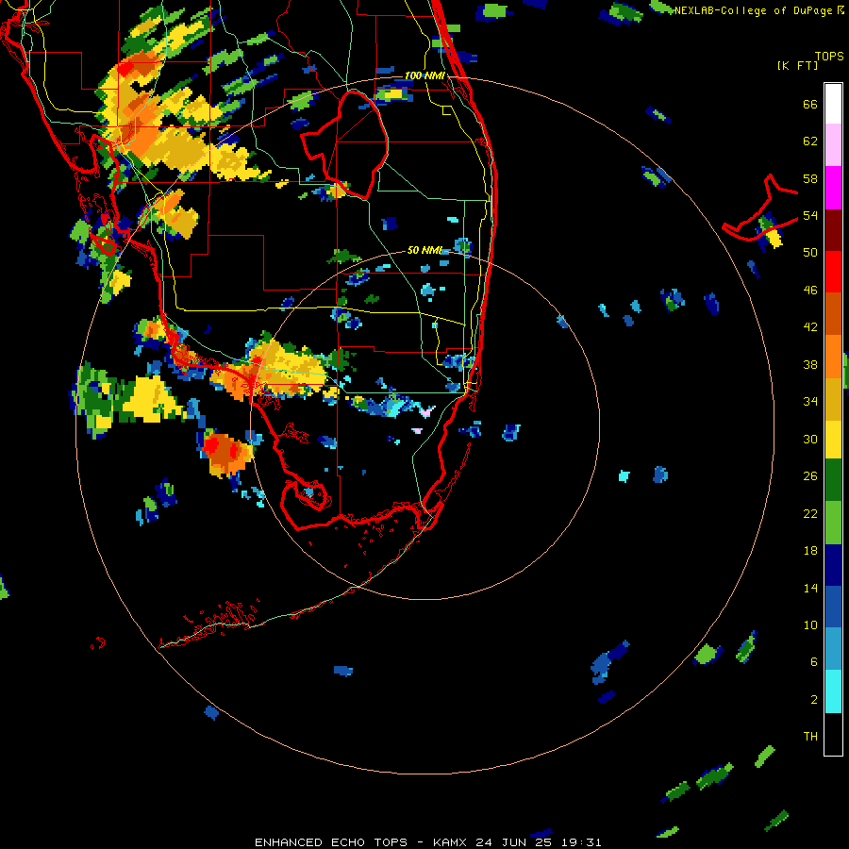Click the 46 legend value
849x849 pixels.
(810, 291)
